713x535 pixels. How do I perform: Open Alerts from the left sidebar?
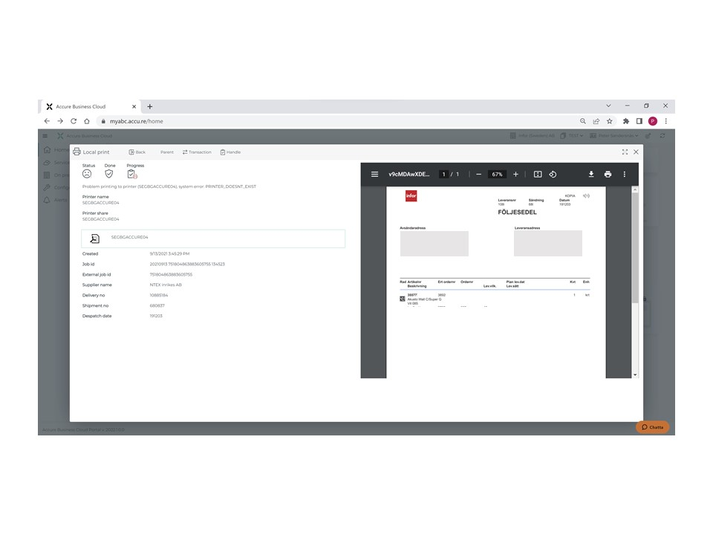click(x=47, y=199)
